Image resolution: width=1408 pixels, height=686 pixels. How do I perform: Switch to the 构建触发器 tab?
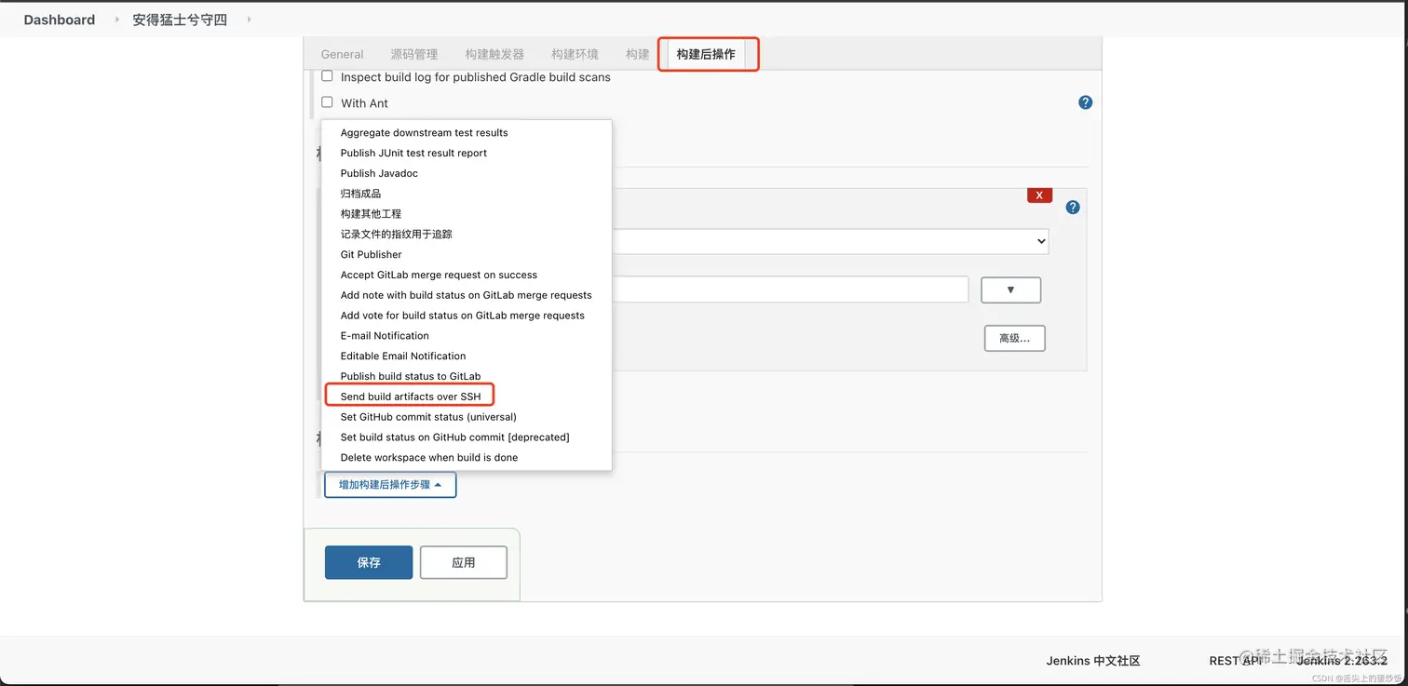[x=494, y=54]
